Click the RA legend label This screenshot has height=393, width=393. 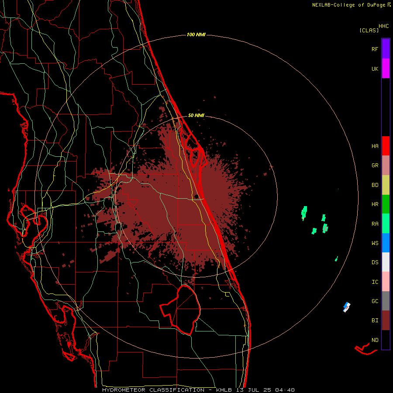(x=375, y=224)
